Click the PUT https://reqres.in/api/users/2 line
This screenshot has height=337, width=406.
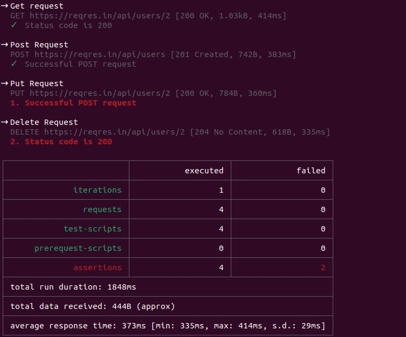pos(143,93)
